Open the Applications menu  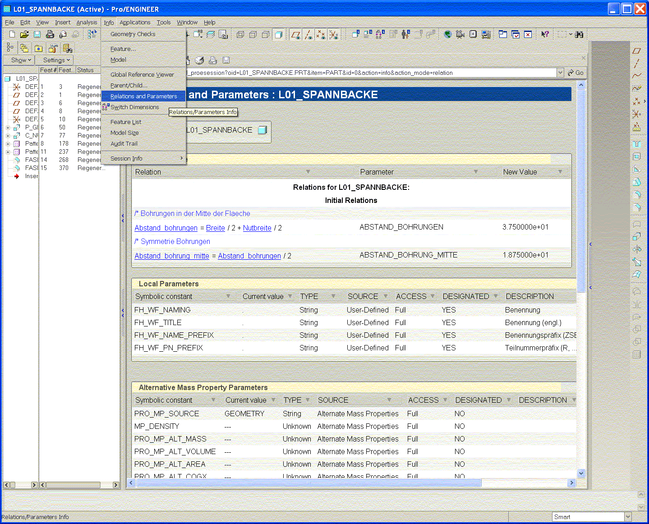(135, 23)
